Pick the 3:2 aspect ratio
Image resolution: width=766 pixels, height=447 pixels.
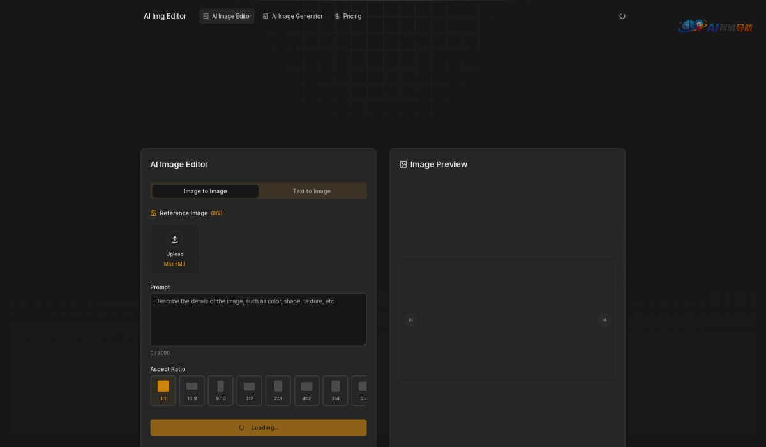[249, 390]
